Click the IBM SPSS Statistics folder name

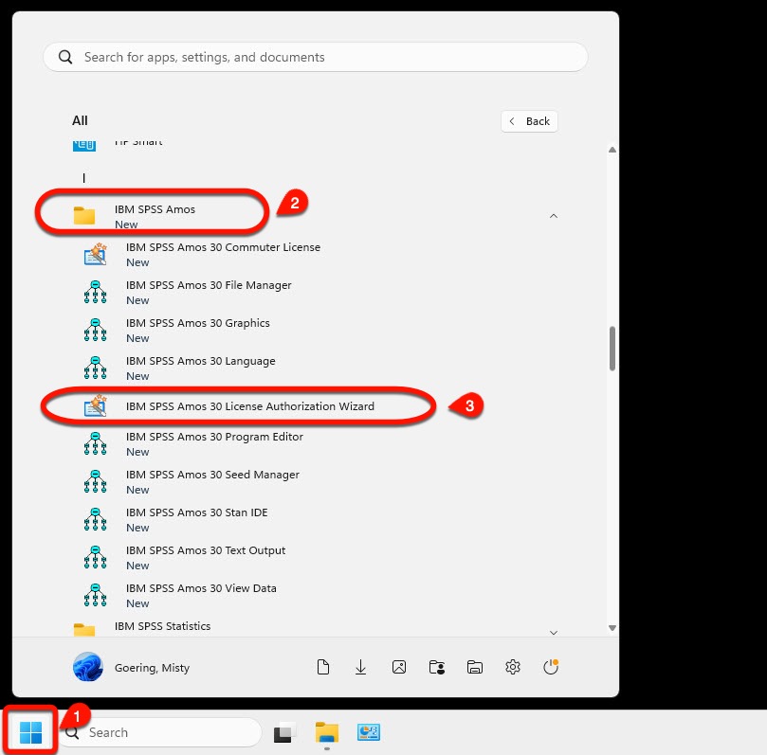[x=162, y=626]
